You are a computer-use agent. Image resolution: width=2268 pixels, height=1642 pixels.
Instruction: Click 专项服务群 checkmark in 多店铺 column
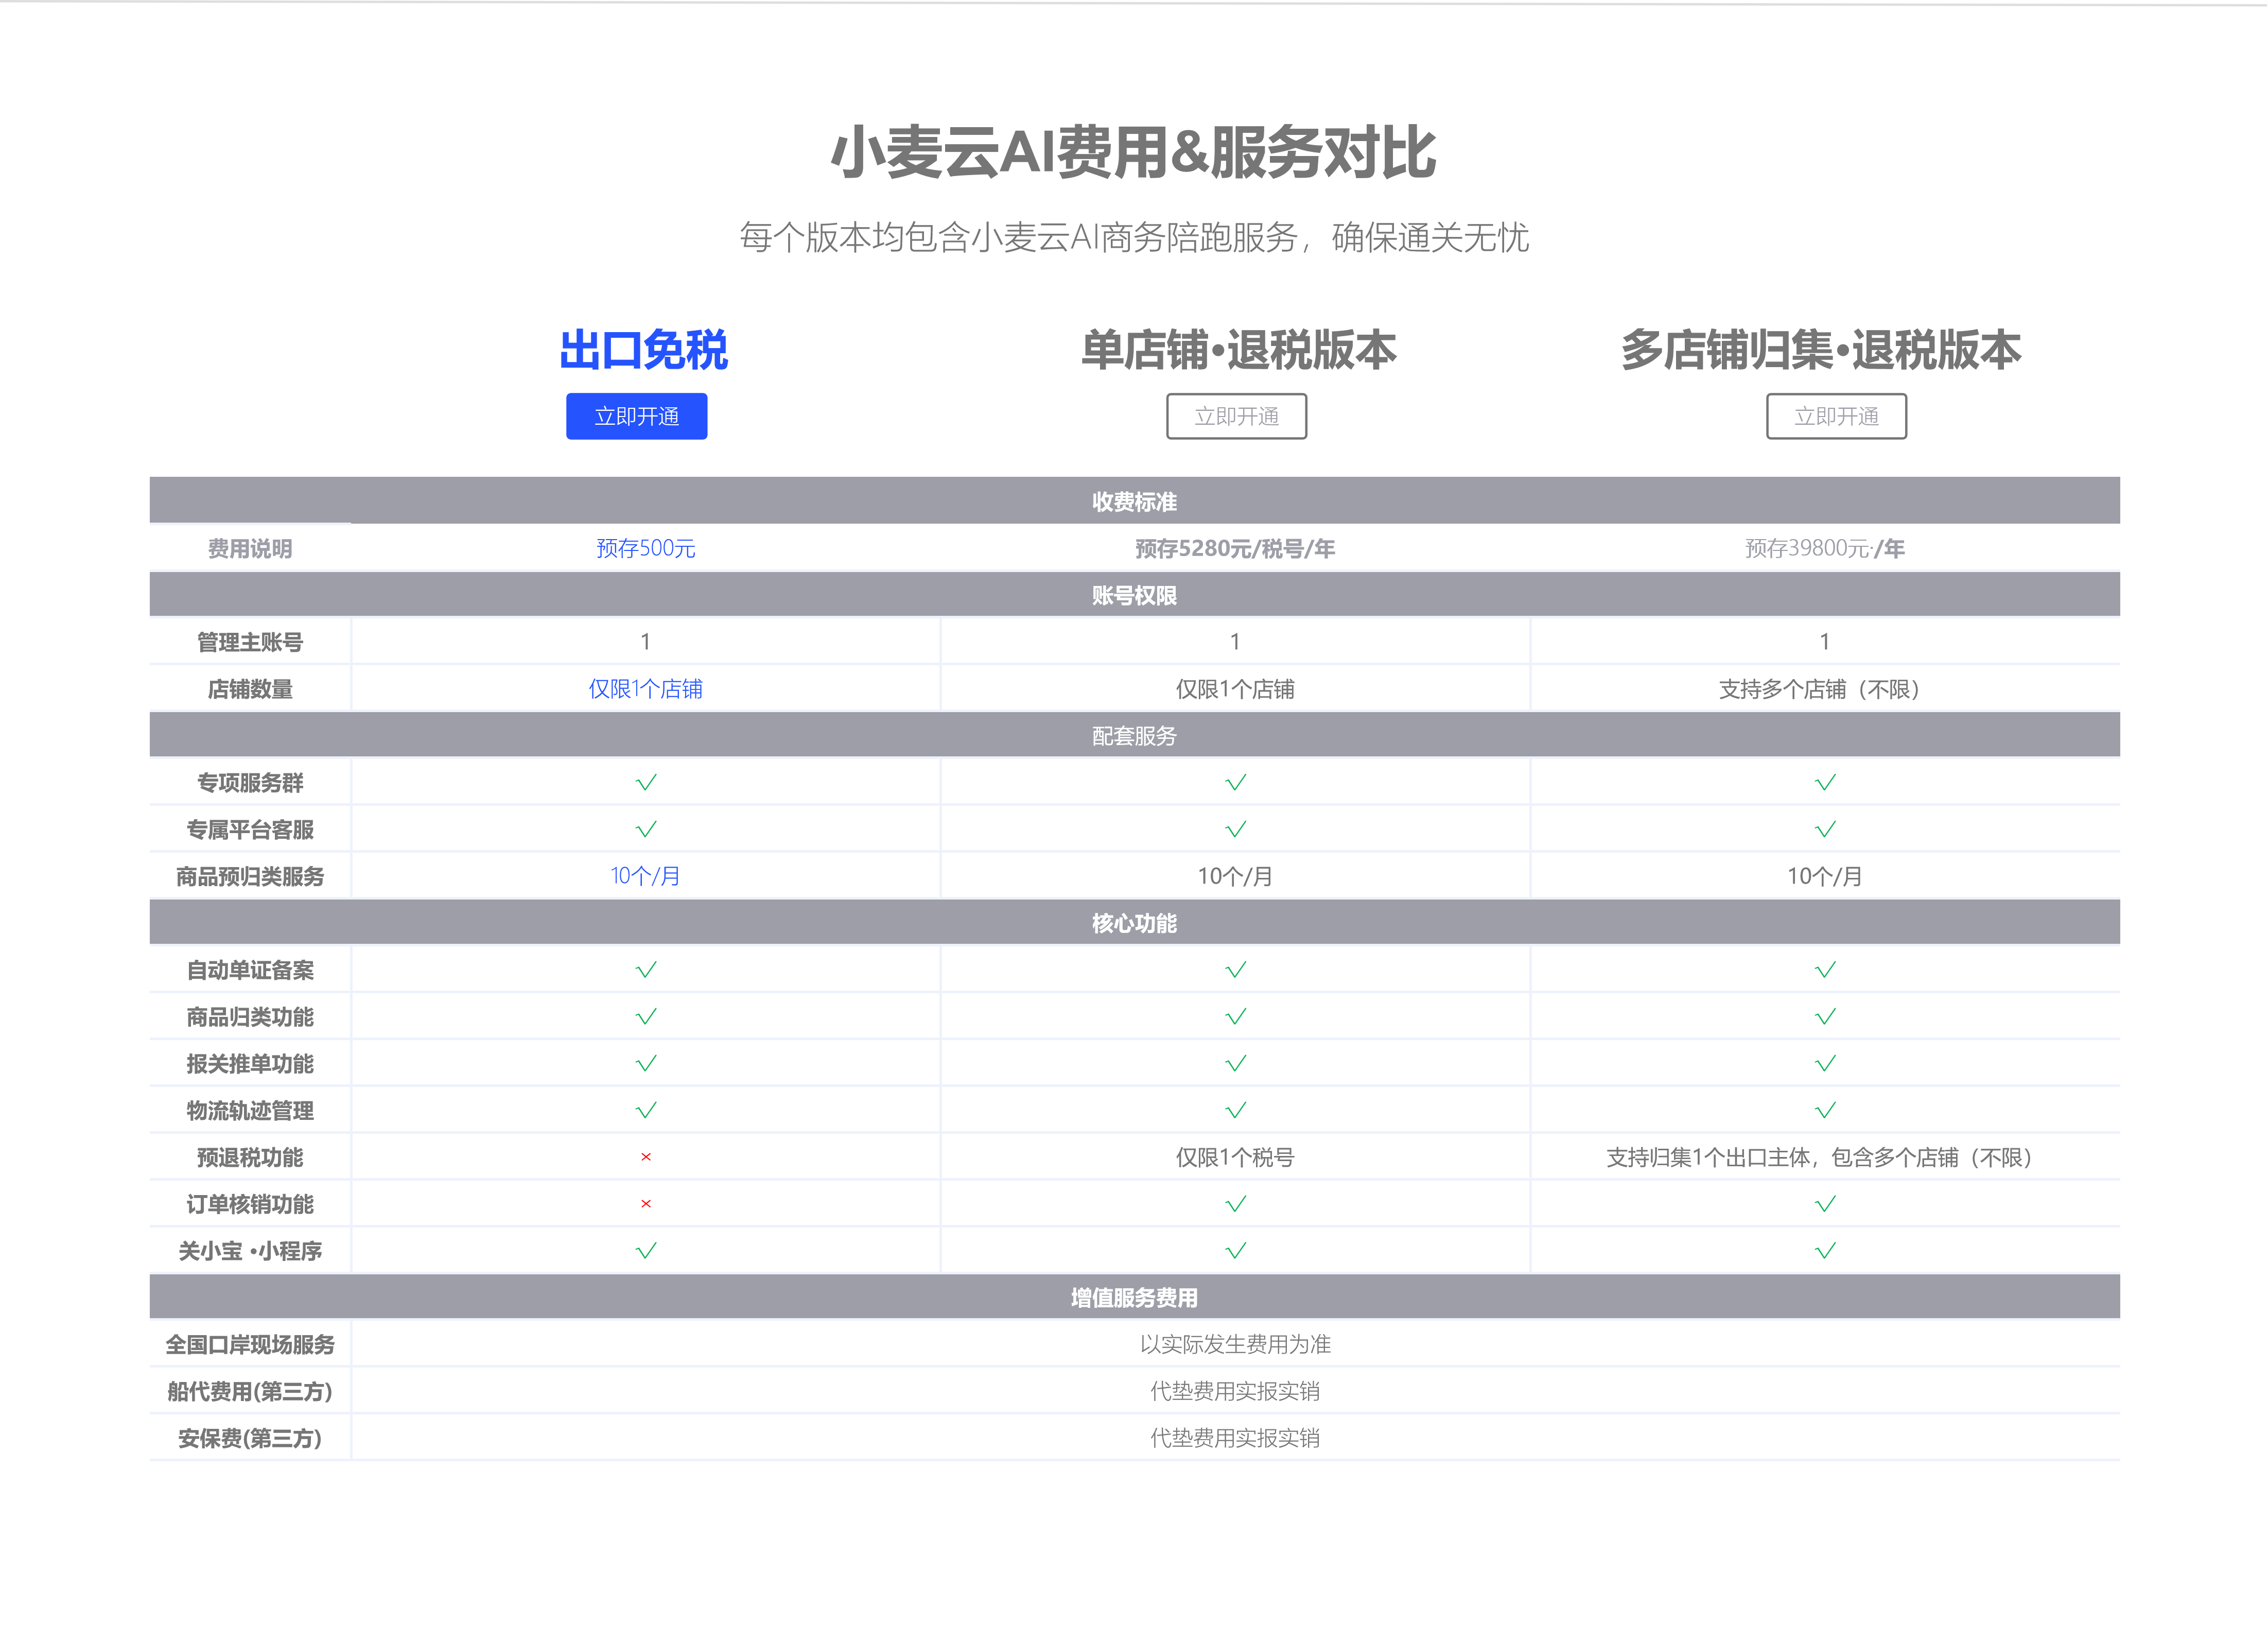tap(1825, 782)
